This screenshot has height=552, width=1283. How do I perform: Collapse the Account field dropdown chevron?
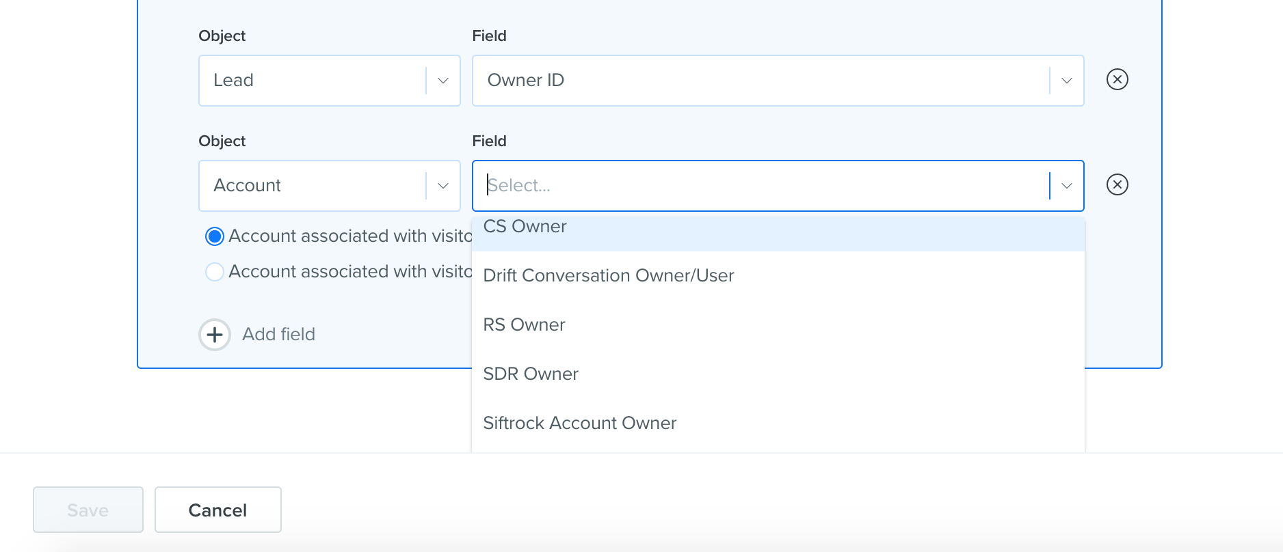pyautogui.click(x=1066, y=186)
